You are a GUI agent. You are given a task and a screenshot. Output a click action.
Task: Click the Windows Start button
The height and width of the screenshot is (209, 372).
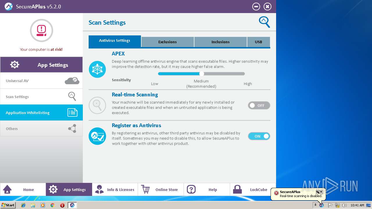click(x=8, y=205)
